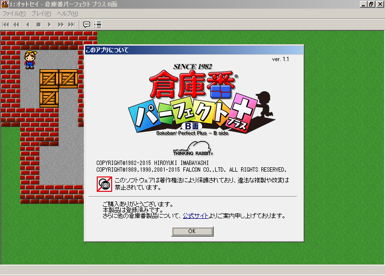Open the speech bubble comment icon
Screen dimensions: 385x276
click(87, 24)
